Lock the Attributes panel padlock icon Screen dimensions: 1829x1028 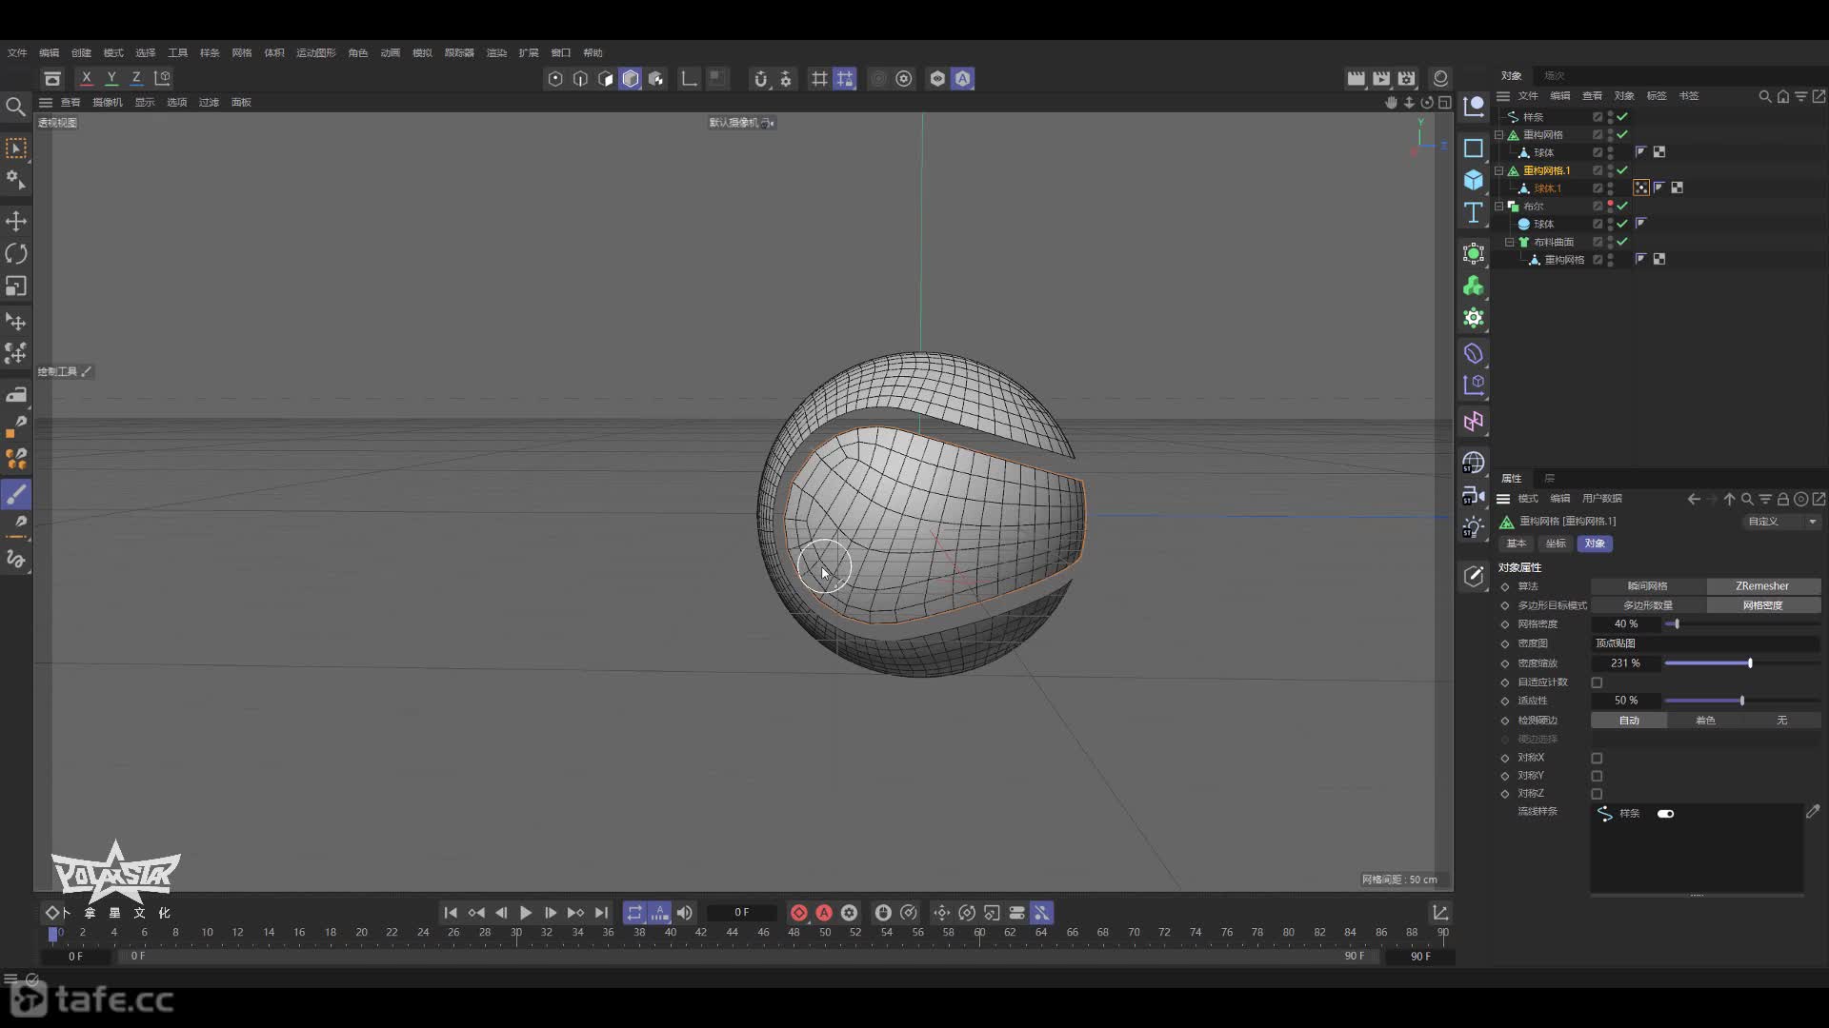click(1783, 499)
